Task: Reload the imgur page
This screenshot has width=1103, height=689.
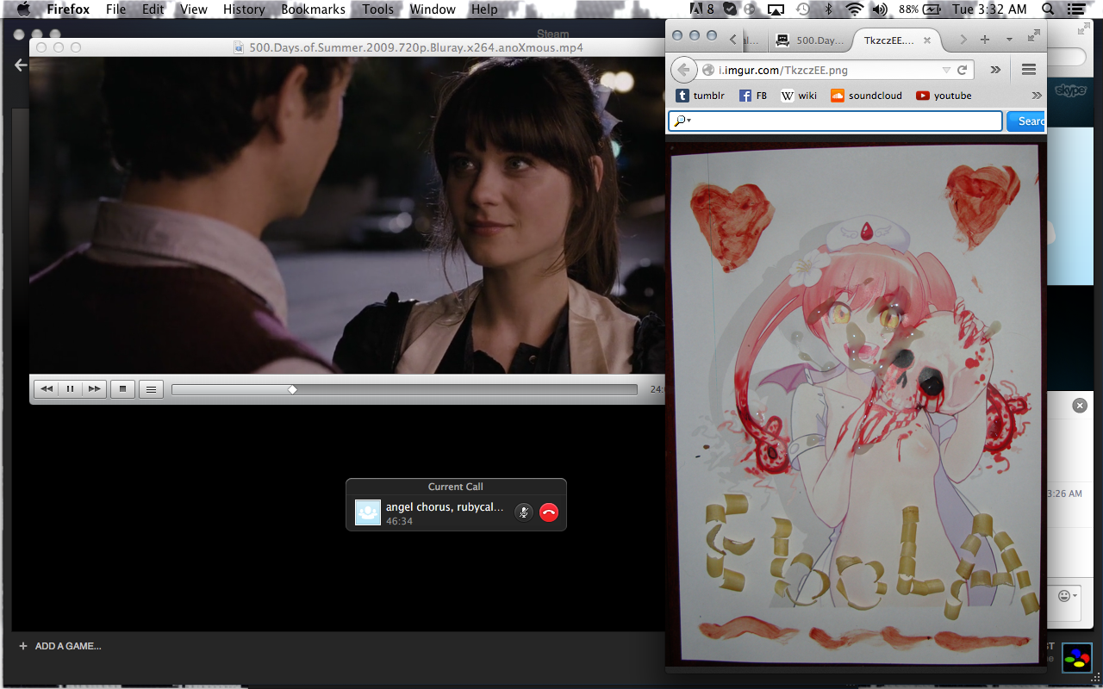Action: (x=963, y=70)
